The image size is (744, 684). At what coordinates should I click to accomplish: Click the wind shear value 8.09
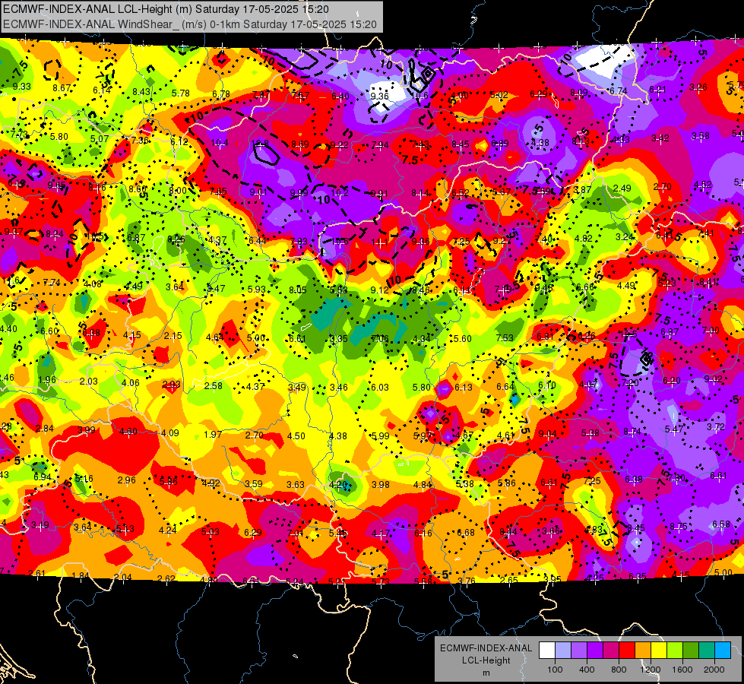(x=579, y=92)
